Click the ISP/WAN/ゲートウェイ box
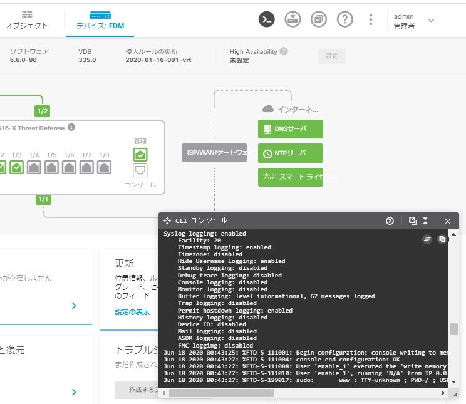The height and width of the screenshot is (404, 466). (214, 153)
